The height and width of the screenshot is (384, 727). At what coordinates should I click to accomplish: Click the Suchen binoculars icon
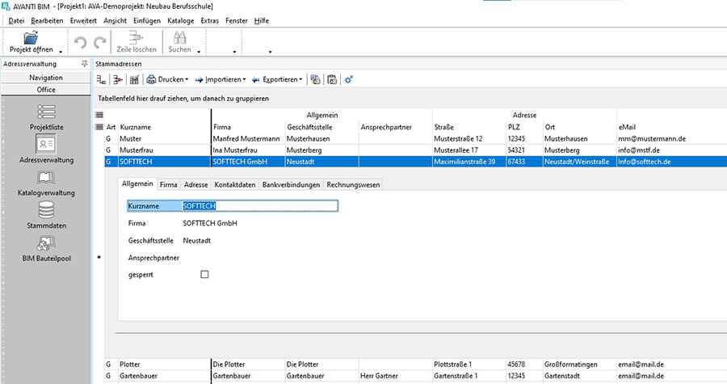coord(179,38)
